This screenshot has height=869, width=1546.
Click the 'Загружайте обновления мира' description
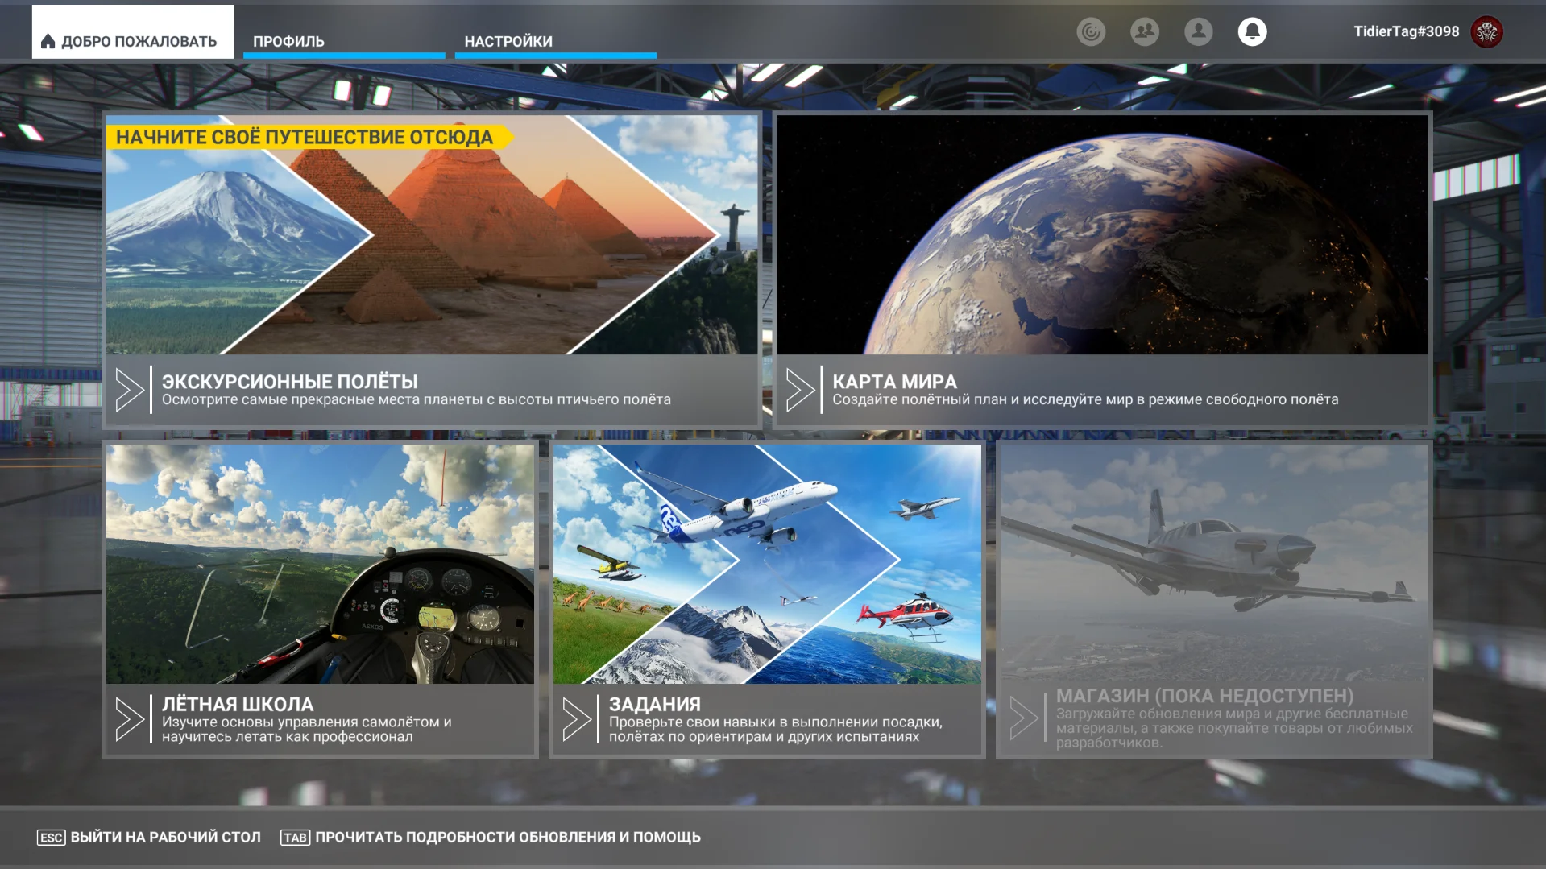(1235, 728)
